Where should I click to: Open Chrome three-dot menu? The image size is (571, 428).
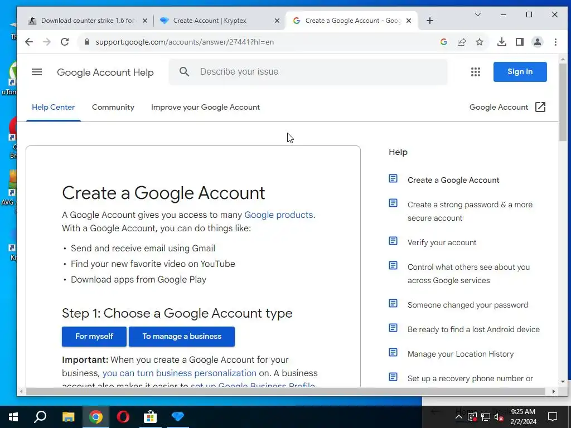(556, 42)
